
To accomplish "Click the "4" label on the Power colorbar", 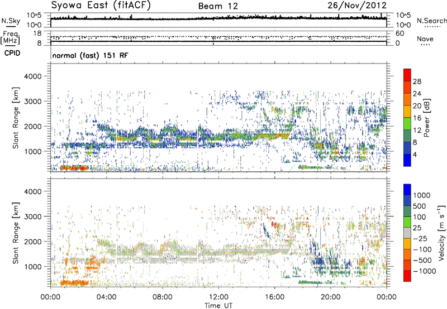I will pos(415,154).
